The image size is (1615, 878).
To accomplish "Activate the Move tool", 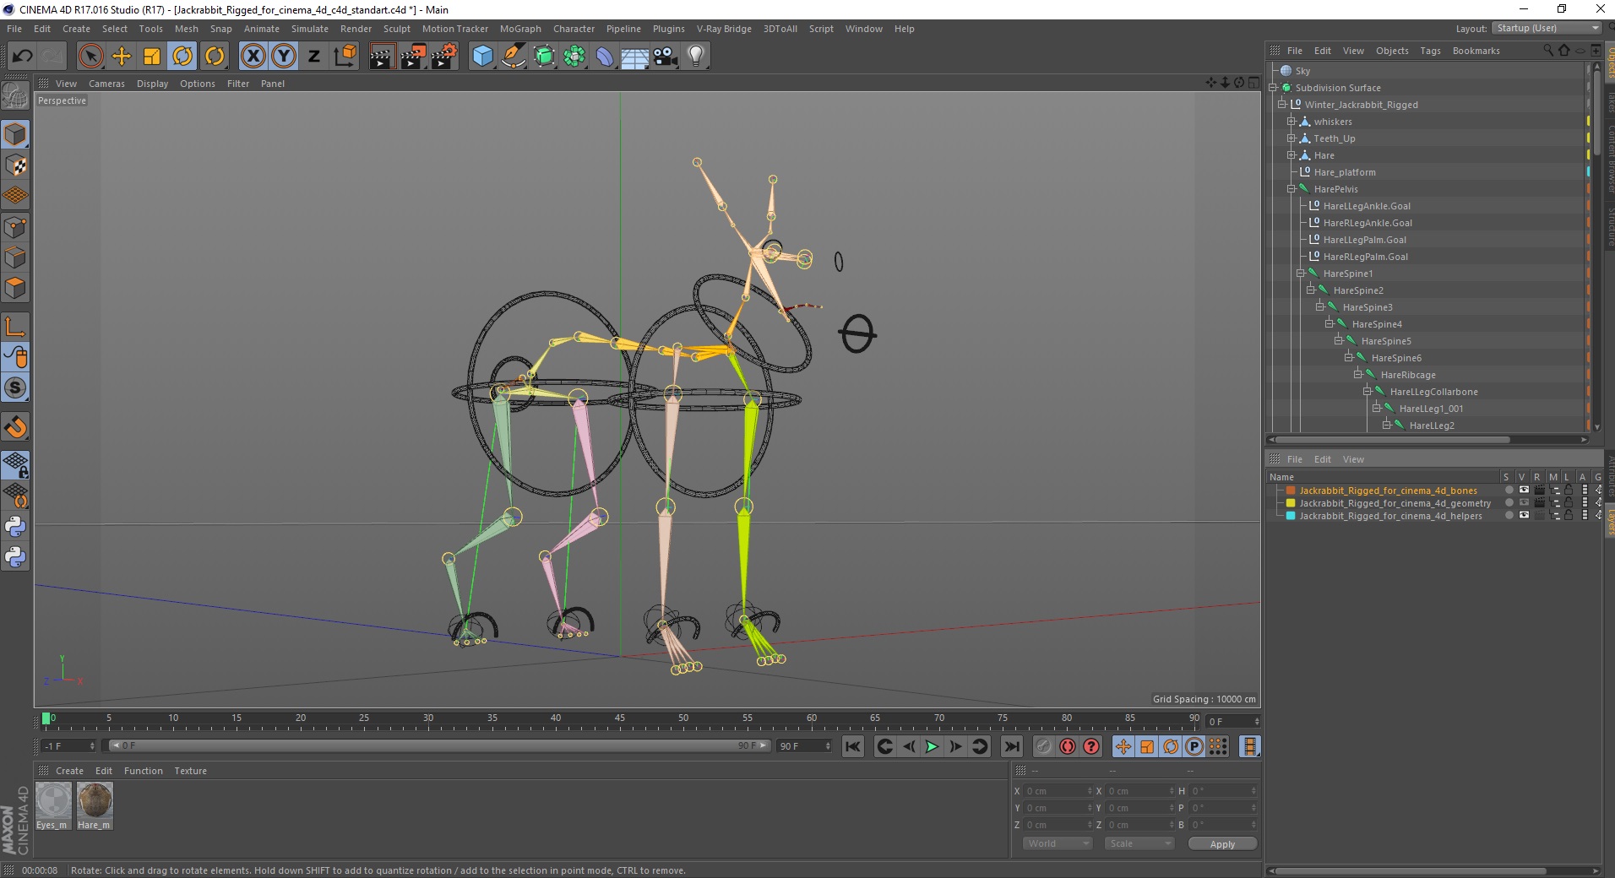I will point(122,57).
